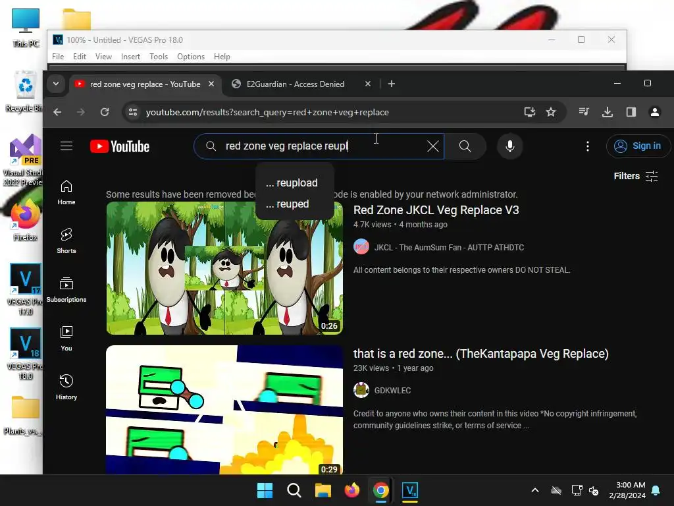Image resolution: width=674 pixels, height=506 pixels.
Task: Open Insert menu in VEGAS Pro
Action: click(x=130, y=57)
